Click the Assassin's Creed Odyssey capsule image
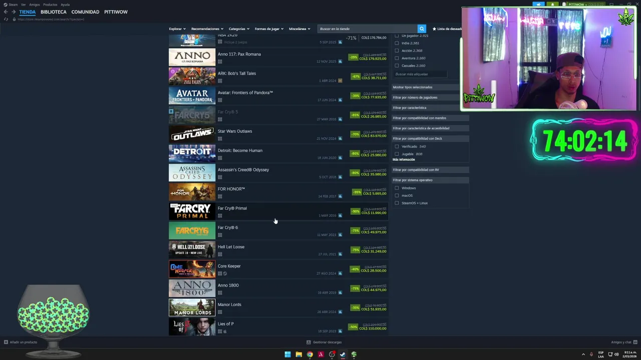This screenshot has width=641, height=360. pyautogui.click(x=192, y=172)
